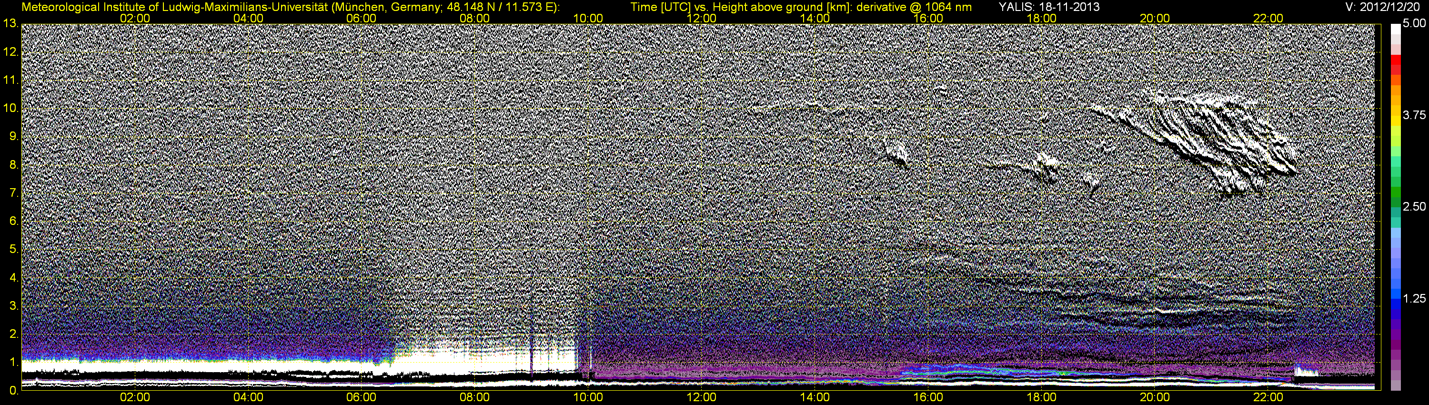Click the colorbar '5.00' value

click(x=1414, y=24)
